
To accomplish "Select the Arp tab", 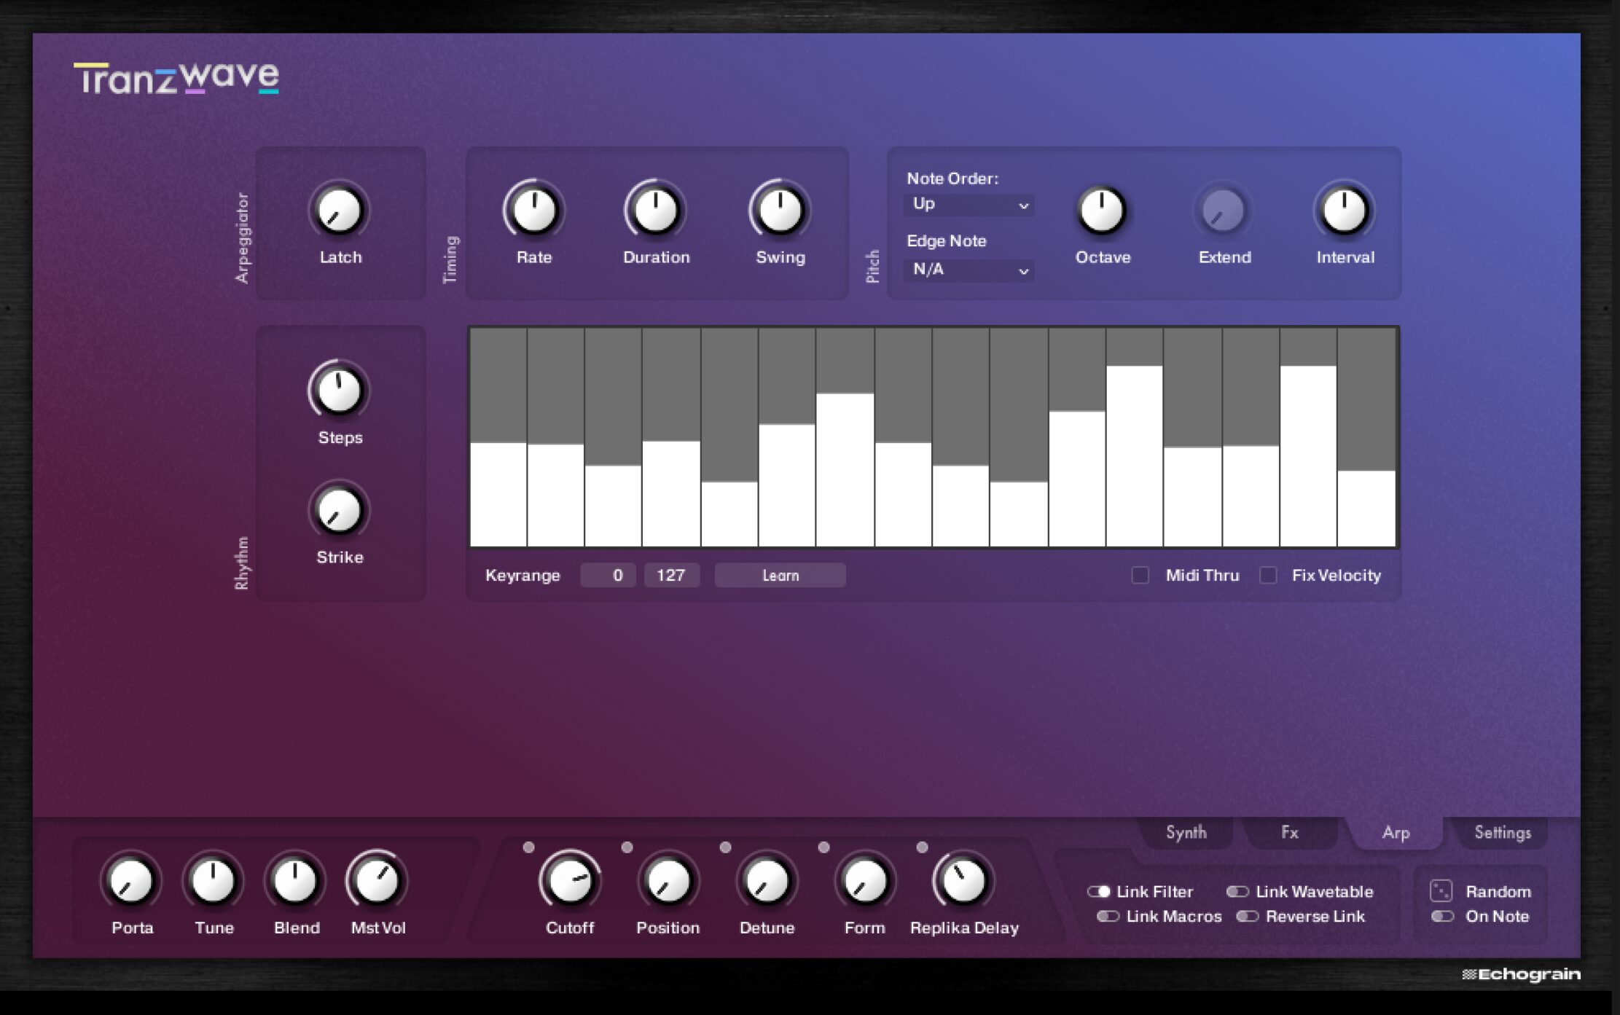I will pyautogui.click(x=1396, y=833).
